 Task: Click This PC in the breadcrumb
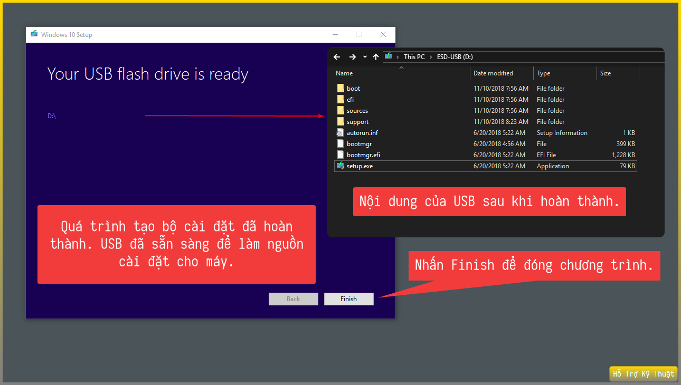pyautogui.click(x=414, y=57)
